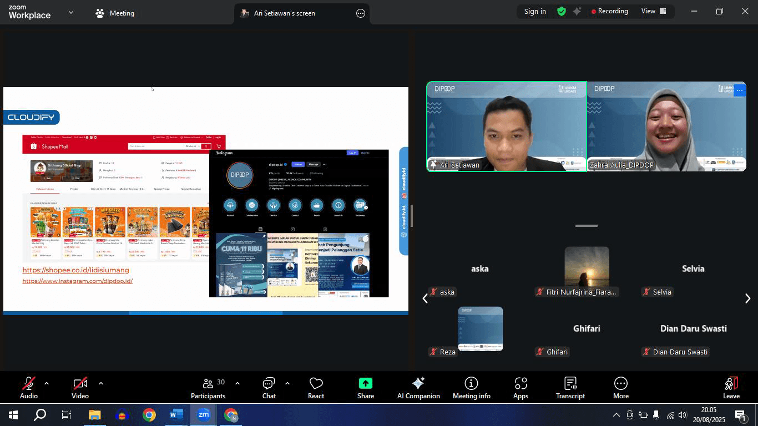Open the More options menu

[x=620, y=387]
